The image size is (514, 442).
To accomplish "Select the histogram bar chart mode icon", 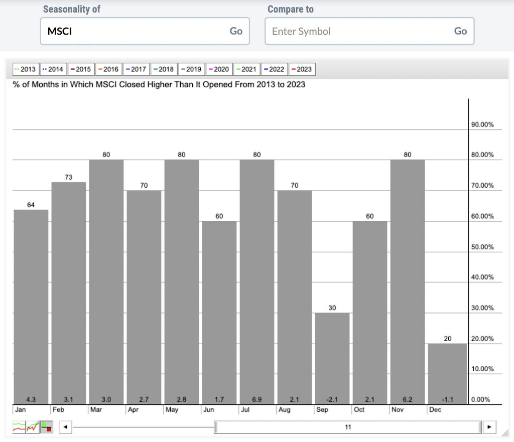I will coord(47,427).
